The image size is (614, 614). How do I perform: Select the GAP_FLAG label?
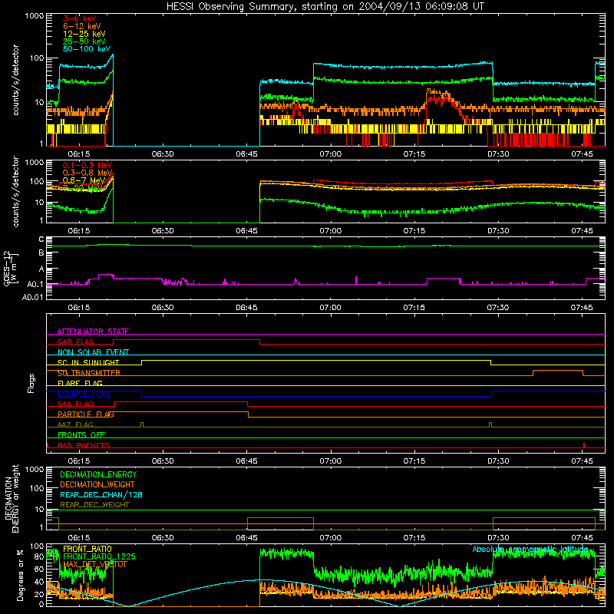coord(75,342)
